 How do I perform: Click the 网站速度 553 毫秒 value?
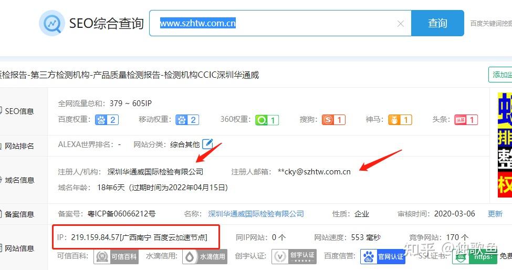point(365,237)
